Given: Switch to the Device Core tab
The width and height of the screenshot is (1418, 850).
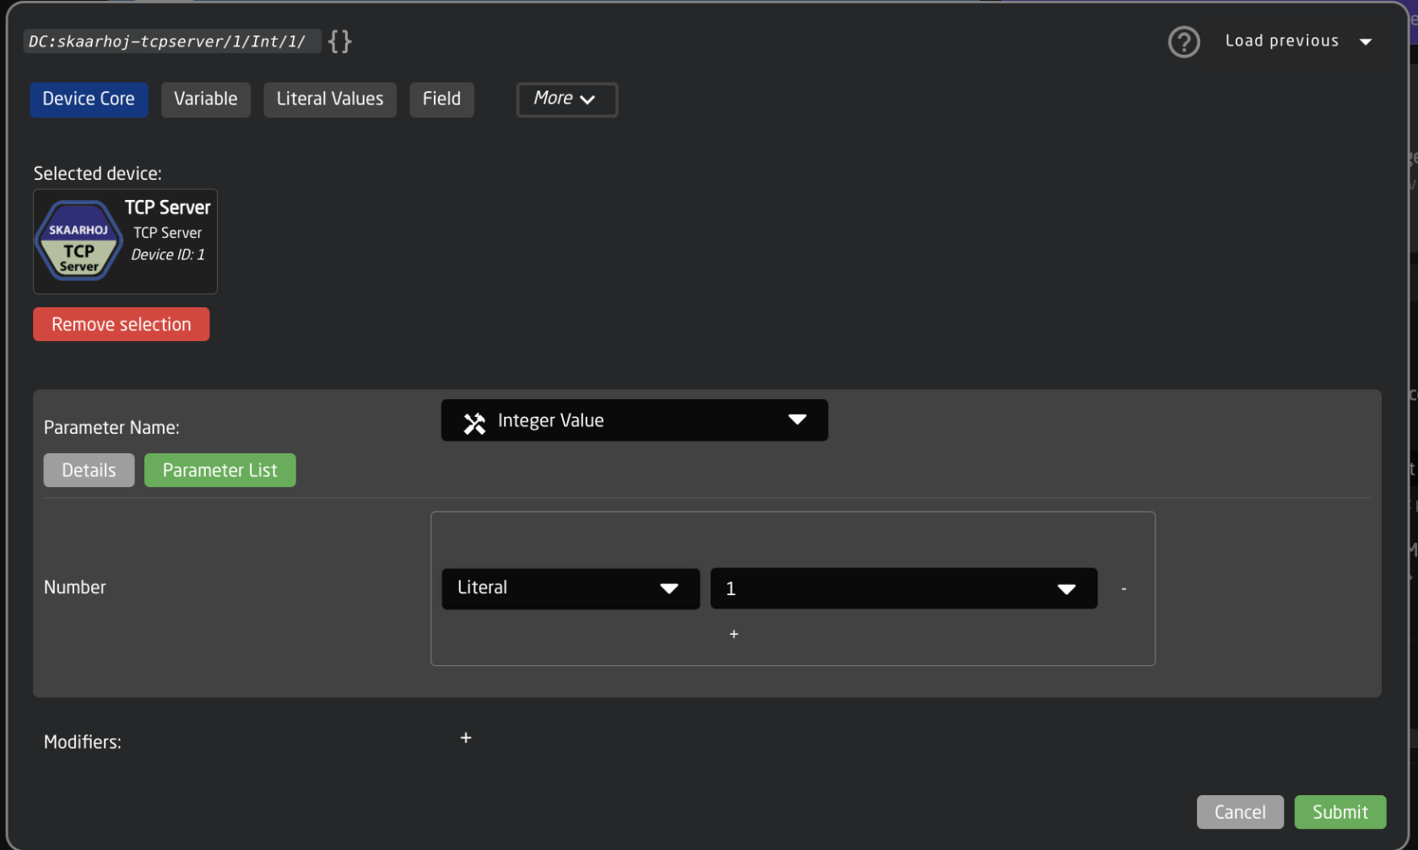Looking at the screenshot, I should click(x=89, y=100).
